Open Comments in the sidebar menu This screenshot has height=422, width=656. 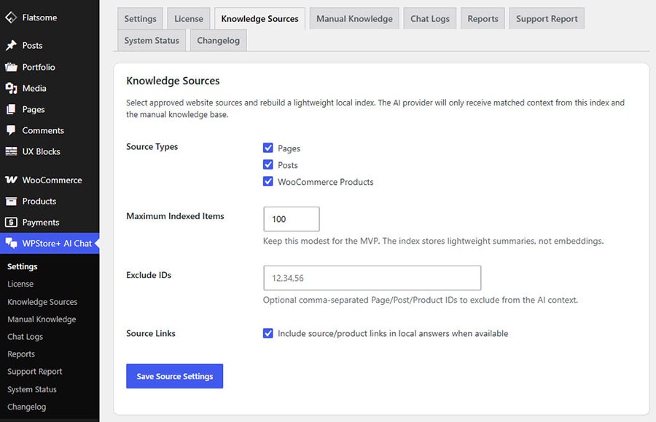pos(50,130)
